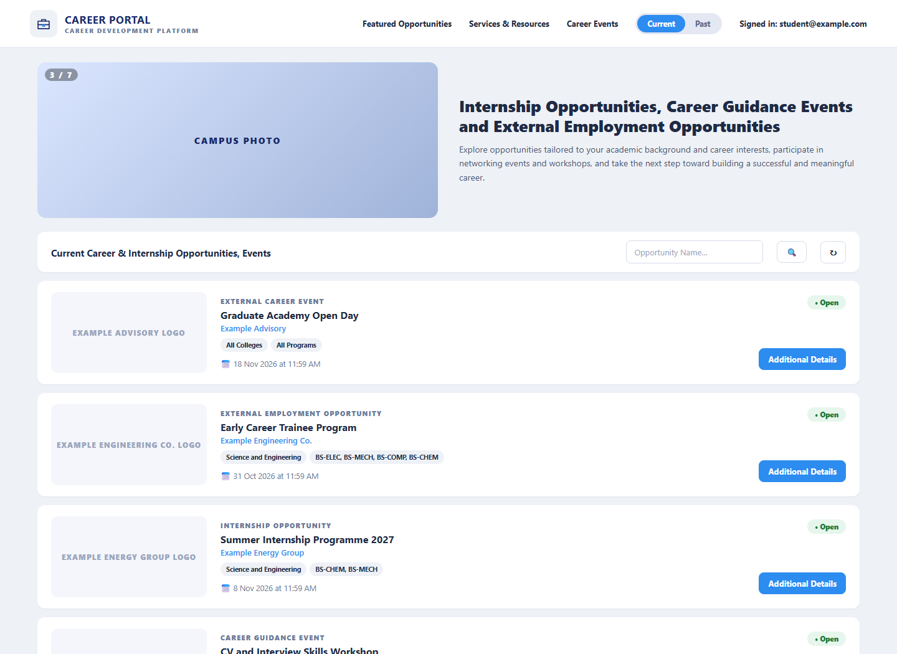Click the refresh list icon button
The image size is (897, 654).
pyautogui.click(x=833, y=252)
